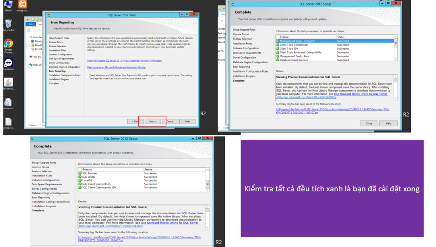The width and height of the screenshot is (436, 247).
Task: Select the xampp file icon with gear
Action: pyautogui.click(x=9, y=102)
